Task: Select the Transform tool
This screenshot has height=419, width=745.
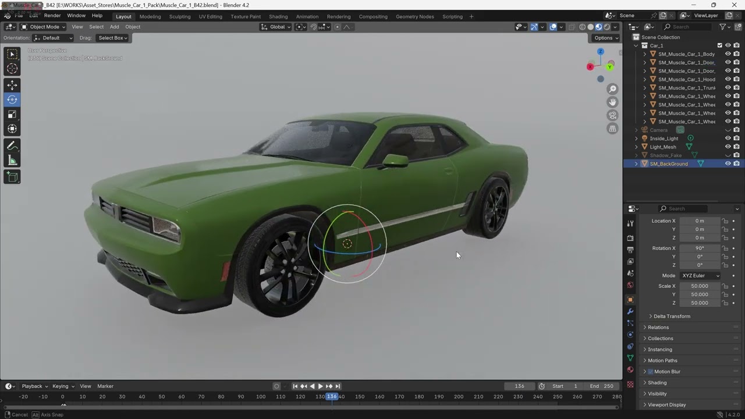Action: coord(12,129)
